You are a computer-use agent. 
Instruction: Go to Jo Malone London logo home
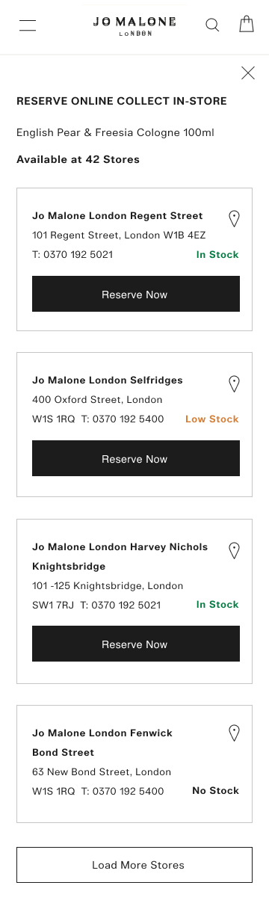click(x=134, y=26)
